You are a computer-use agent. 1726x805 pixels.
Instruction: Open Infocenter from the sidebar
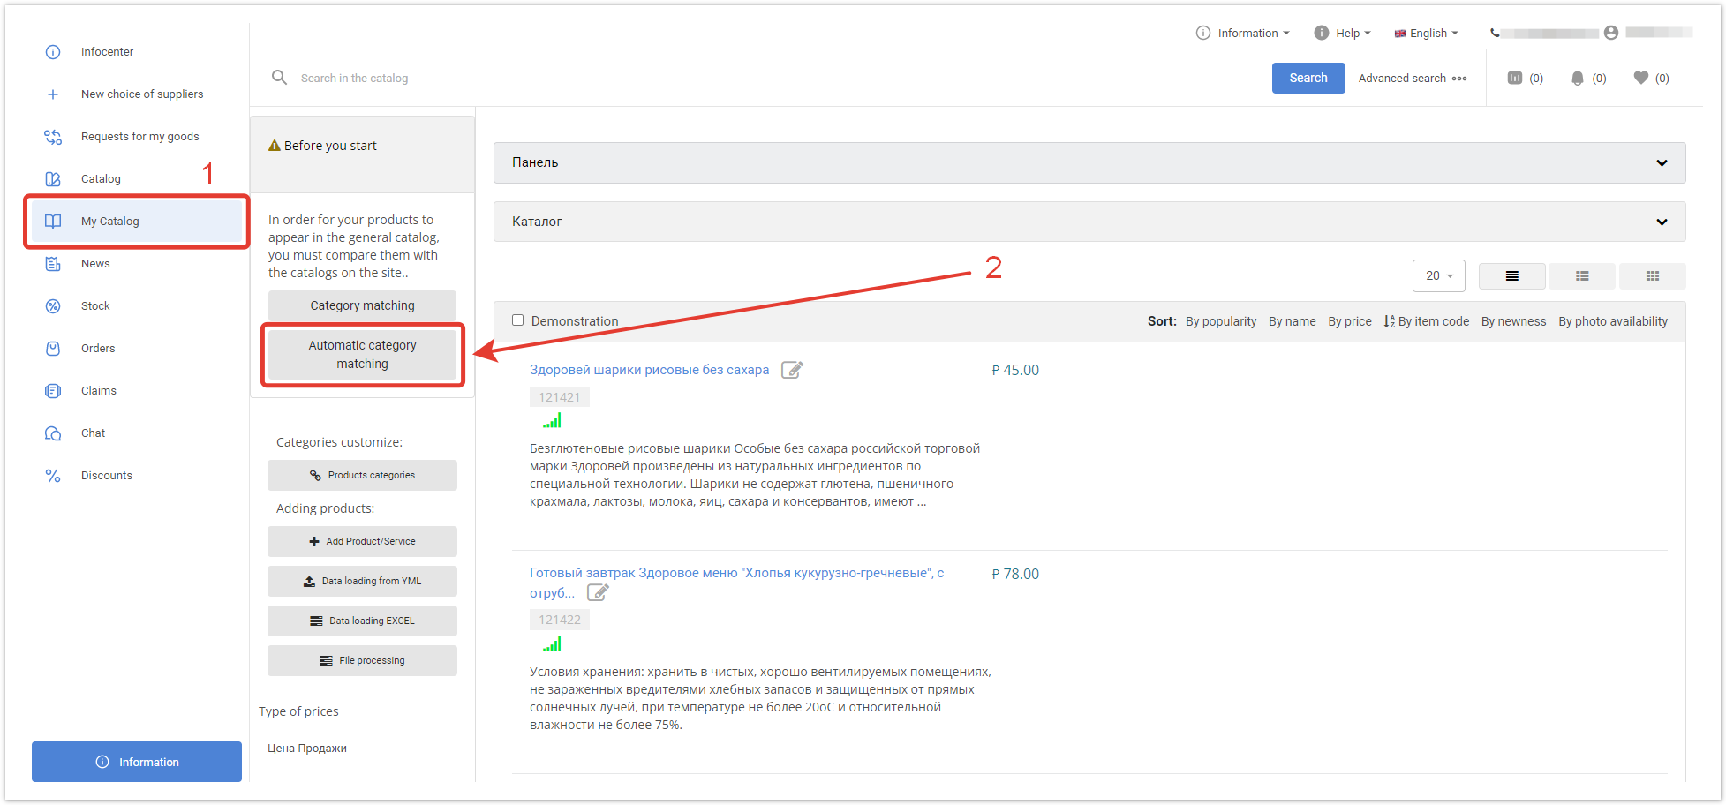(107, 52)
